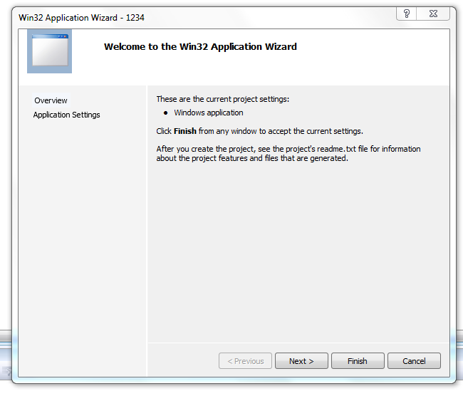Click the readme.txt information paragraph
This screenshot has width=463, height=396.
point(288,154)
